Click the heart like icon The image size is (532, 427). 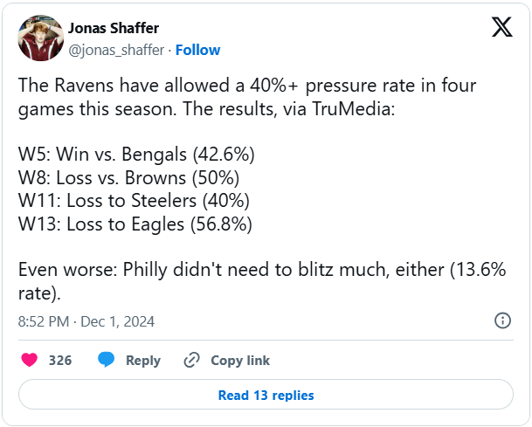tap(30, 360)
